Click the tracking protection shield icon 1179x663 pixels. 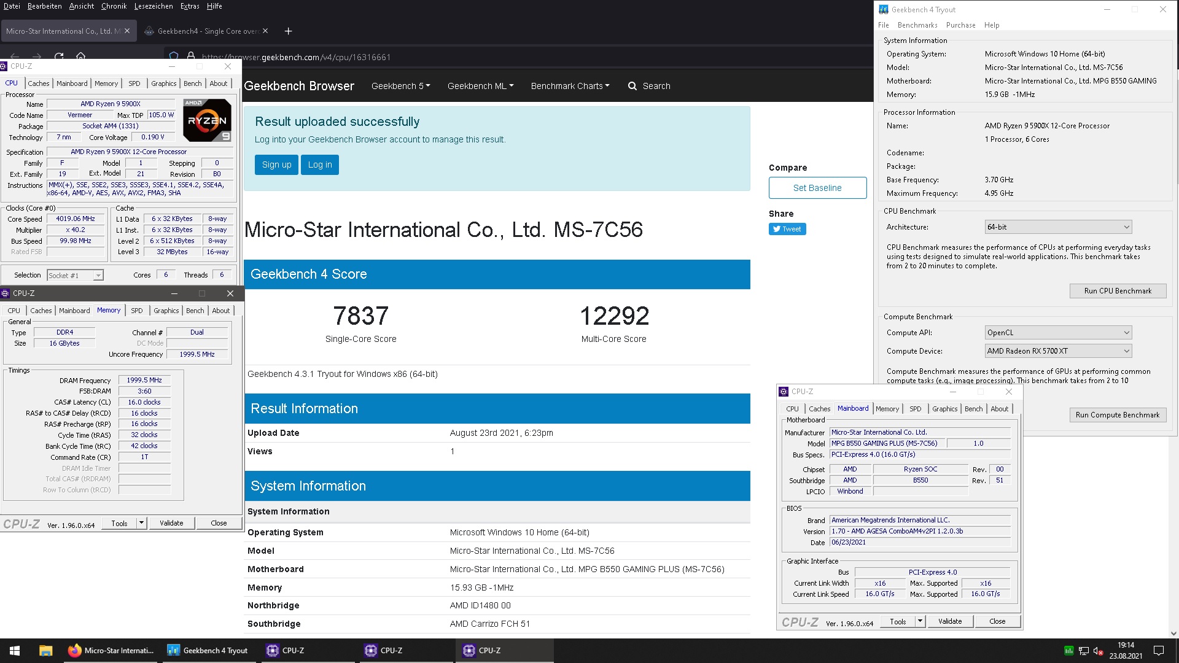point(174,56)
